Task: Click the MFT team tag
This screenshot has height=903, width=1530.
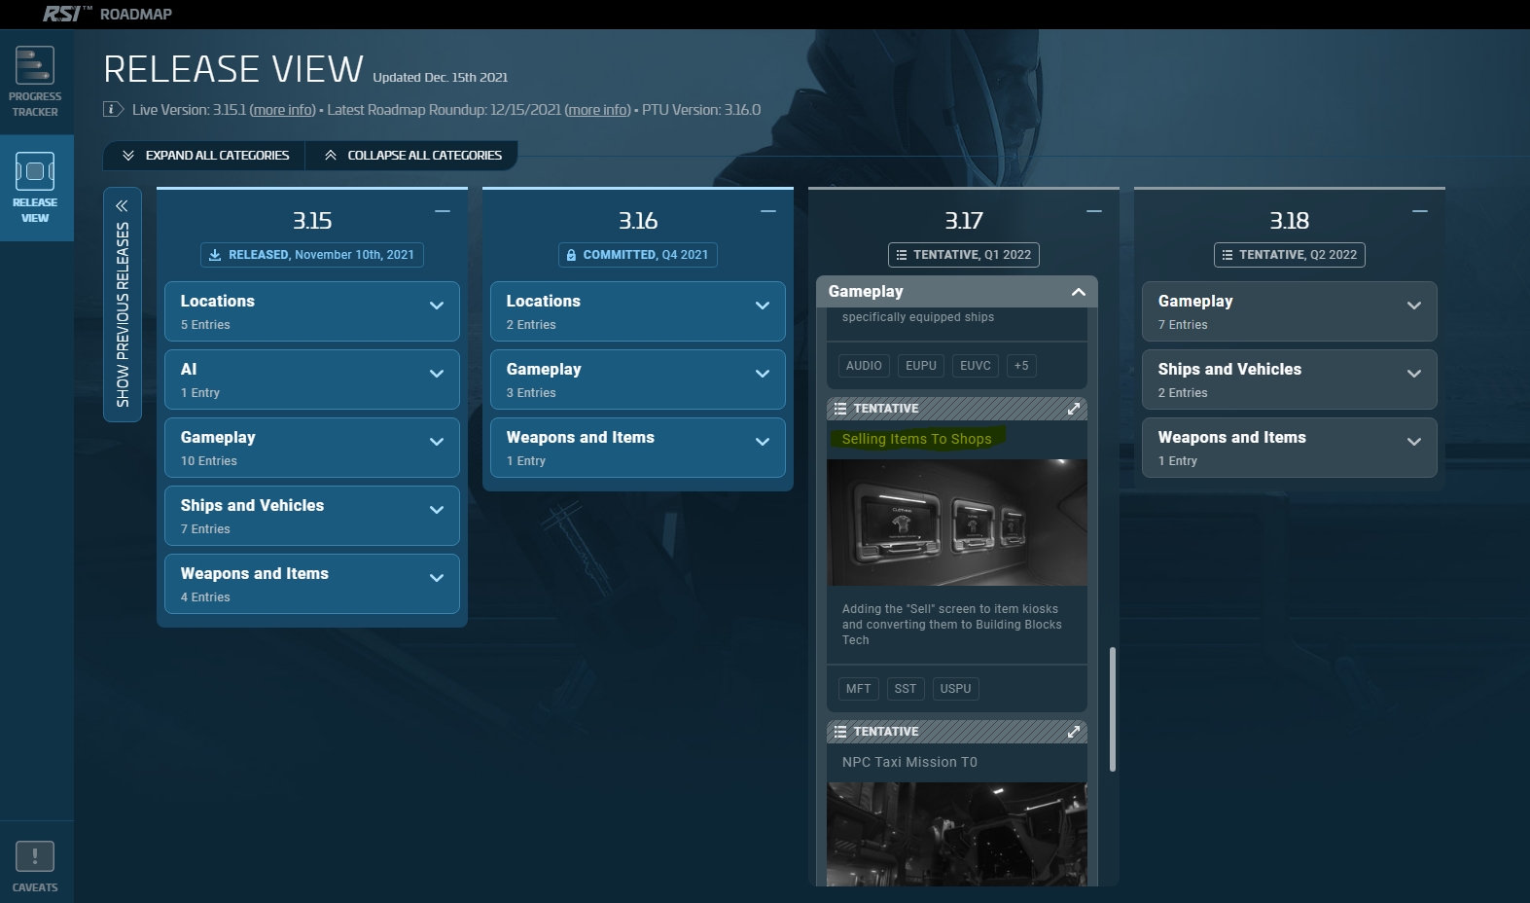Action: point(858,689)
